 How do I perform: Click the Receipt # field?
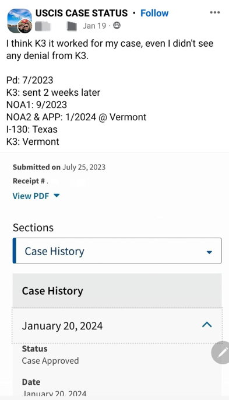pyautogui.click(x=48, y=181)
